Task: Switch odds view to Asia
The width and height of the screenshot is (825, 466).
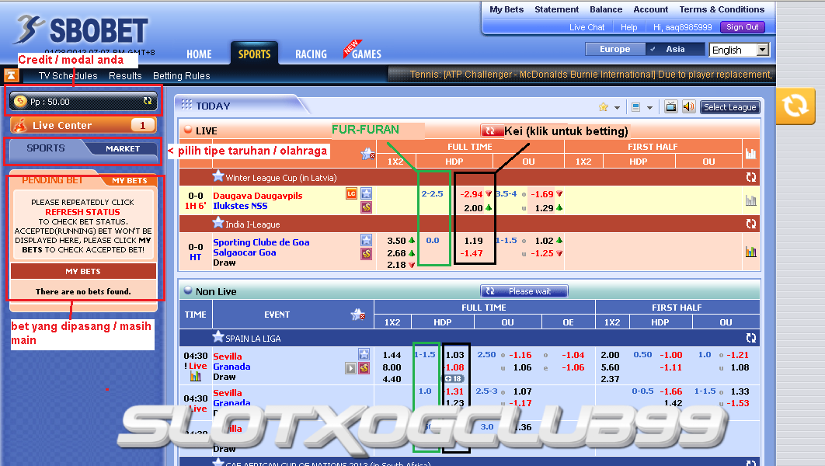Action: pos(675,49)
